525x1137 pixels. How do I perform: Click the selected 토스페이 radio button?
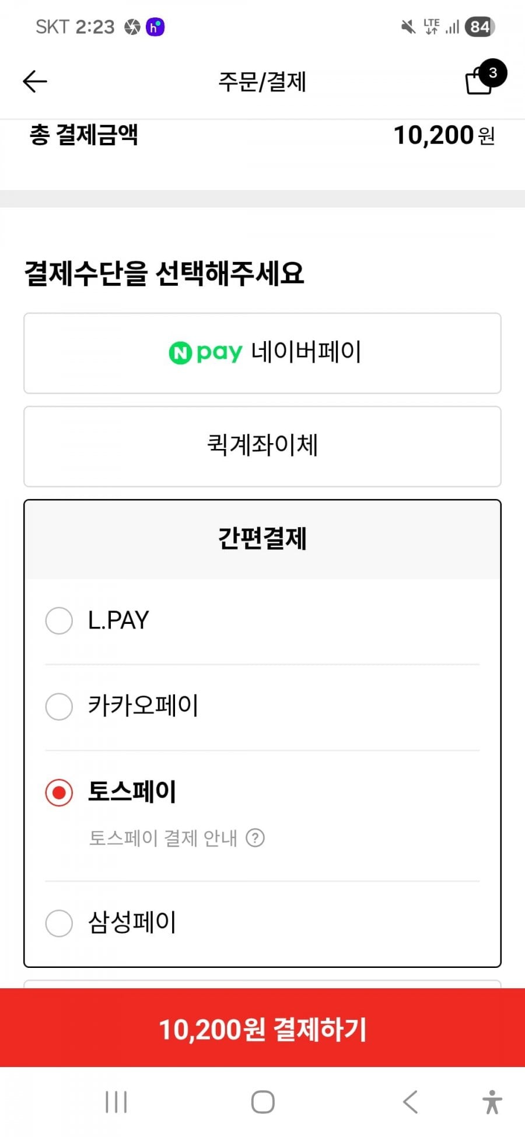point(59,792)
